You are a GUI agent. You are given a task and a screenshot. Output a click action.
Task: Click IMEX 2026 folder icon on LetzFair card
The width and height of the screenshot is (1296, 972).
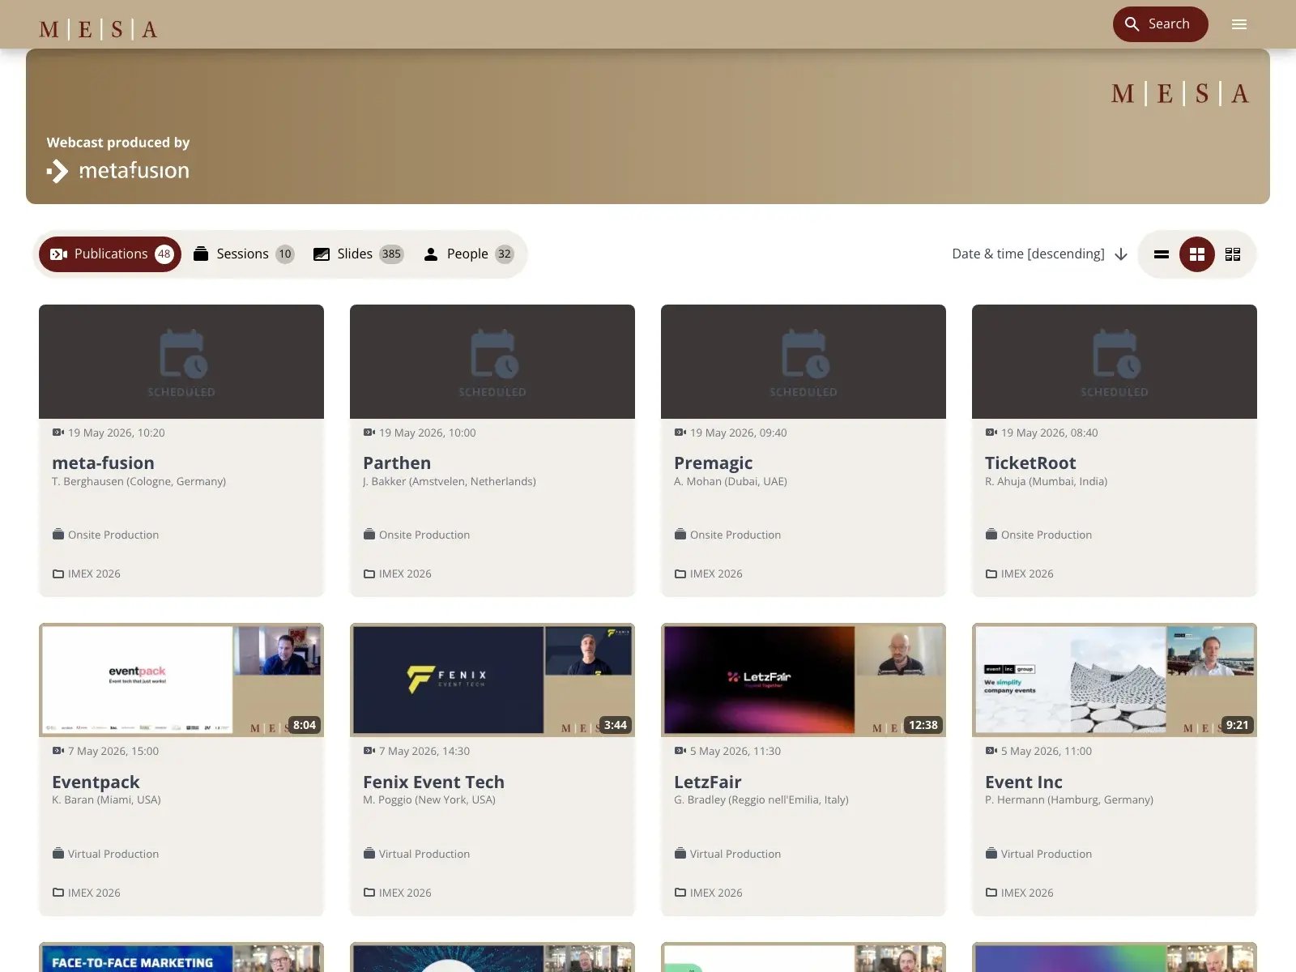point(680,893)
